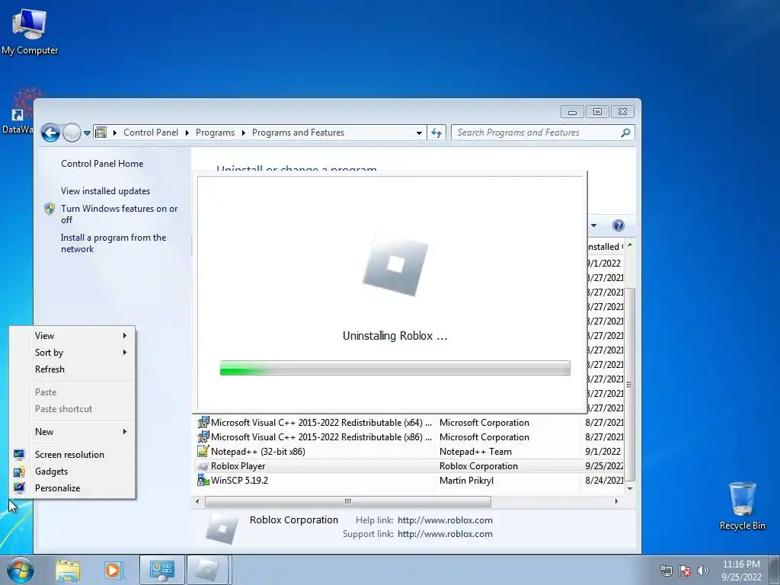
Task: Select Personalize from context menu
Action: pyautogui.click(x=72, y=488)
